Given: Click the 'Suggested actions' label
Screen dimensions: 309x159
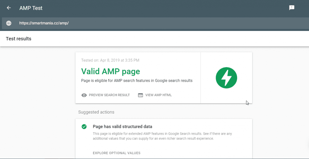Looking at the screenshot, I should 96,112.
